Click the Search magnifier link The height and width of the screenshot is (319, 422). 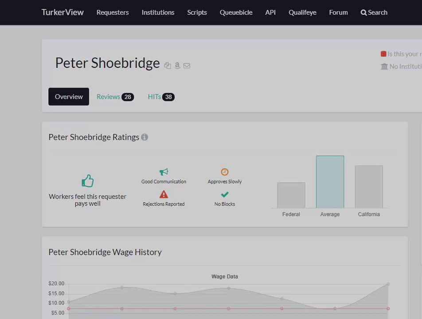point(374,13)
